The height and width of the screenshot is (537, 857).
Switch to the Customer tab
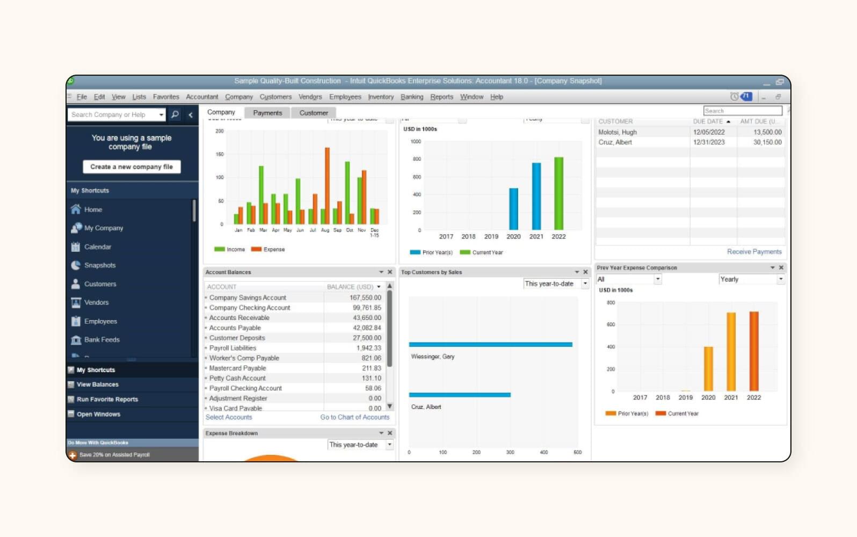(x=314, y=113)
